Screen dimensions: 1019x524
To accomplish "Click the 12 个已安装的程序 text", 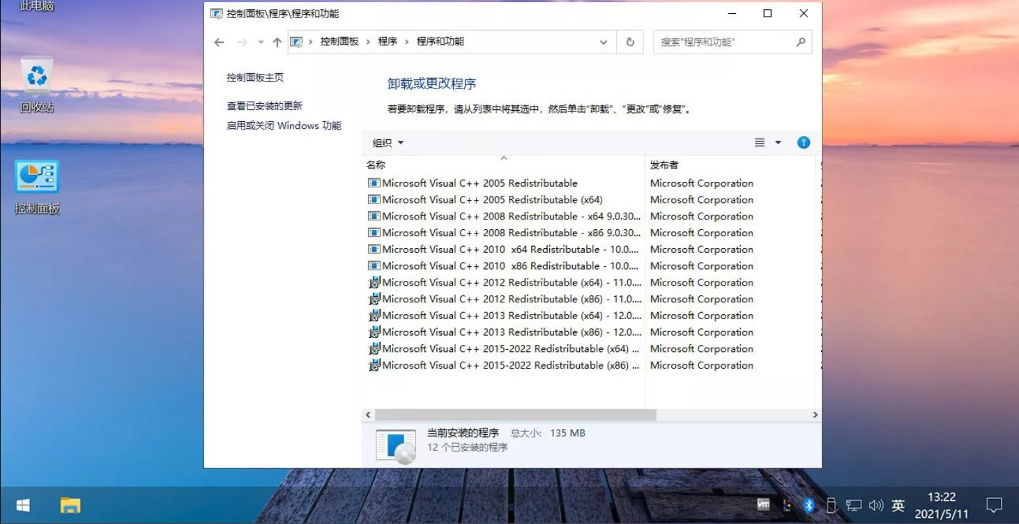I will pos(467,447).
